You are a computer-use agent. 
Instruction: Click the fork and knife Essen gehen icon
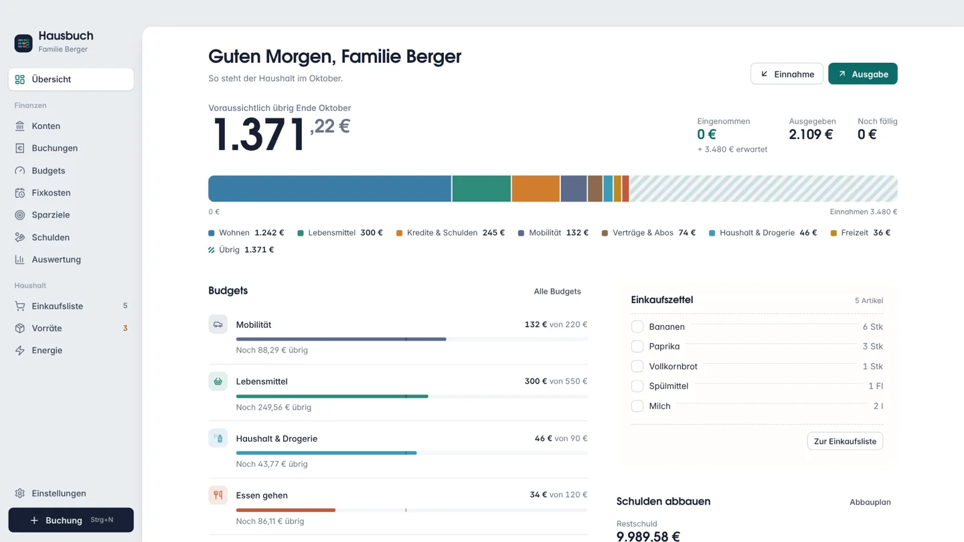point(218,495)
